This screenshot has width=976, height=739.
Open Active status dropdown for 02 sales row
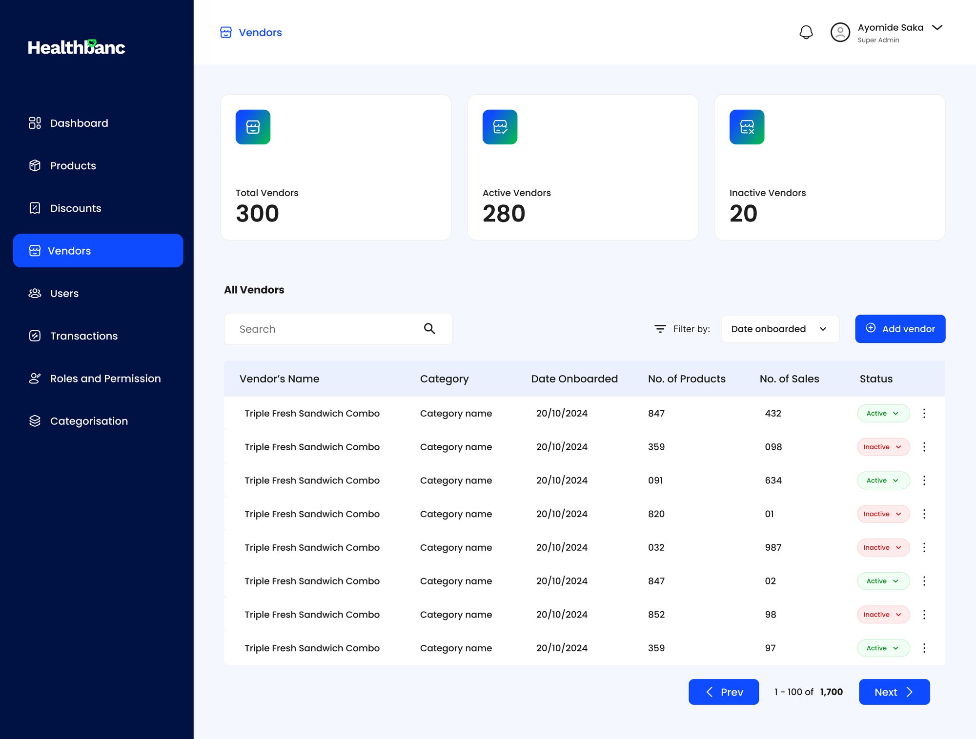click(x=883, y=581)
